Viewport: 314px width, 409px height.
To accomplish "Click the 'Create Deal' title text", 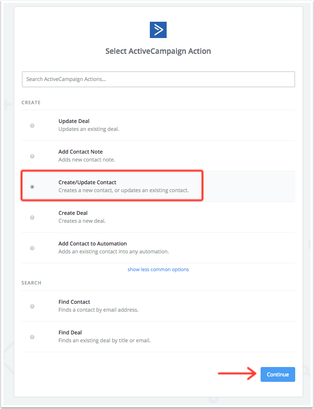I will 73,213.
